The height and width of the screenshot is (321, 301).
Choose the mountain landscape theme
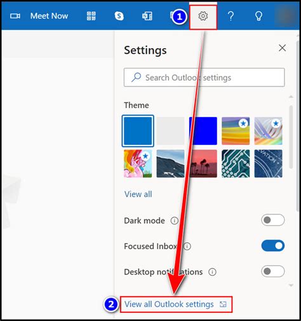[x=170, y=163]
